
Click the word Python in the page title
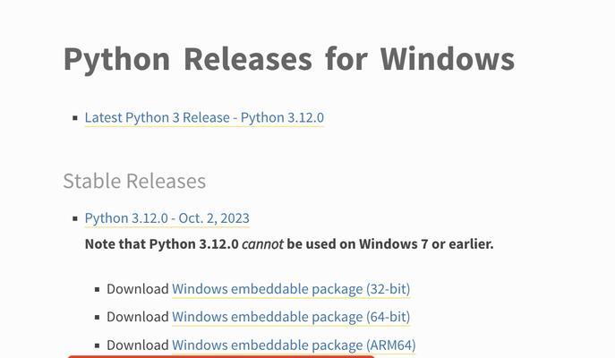coord(117,59)
